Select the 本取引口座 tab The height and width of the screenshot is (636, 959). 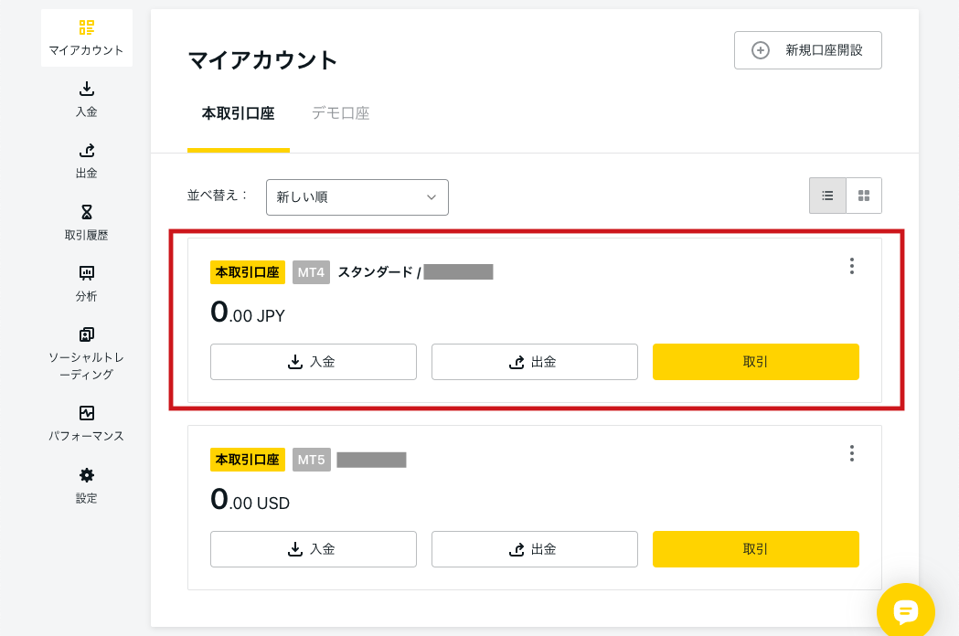tap(239, 113)
